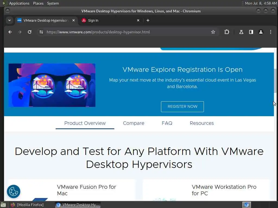This screenshot has height=208, width=278.
Task: Click the forward navigation arrow
Action: click(20, 32)
